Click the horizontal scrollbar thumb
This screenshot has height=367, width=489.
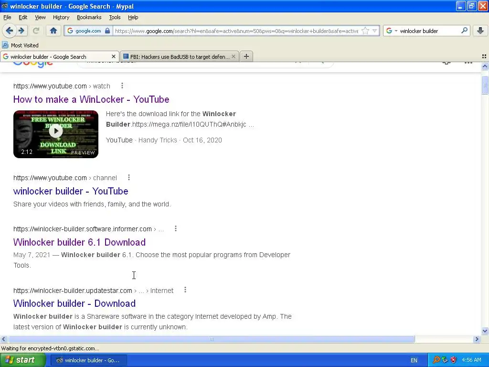[x=211, y=339]
